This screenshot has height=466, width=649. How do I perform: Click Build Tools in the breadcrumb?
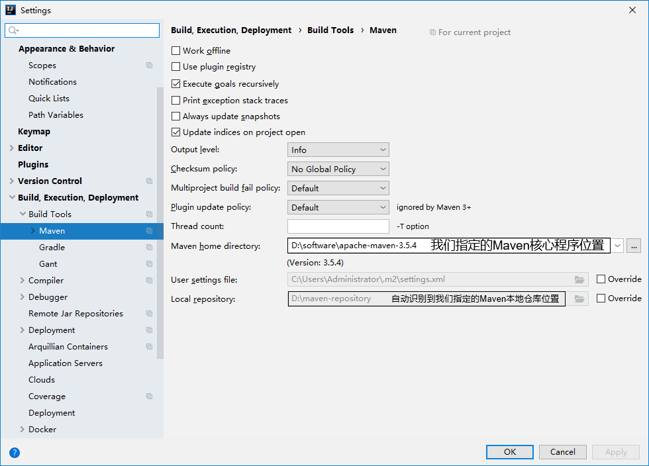pos(330,30)
